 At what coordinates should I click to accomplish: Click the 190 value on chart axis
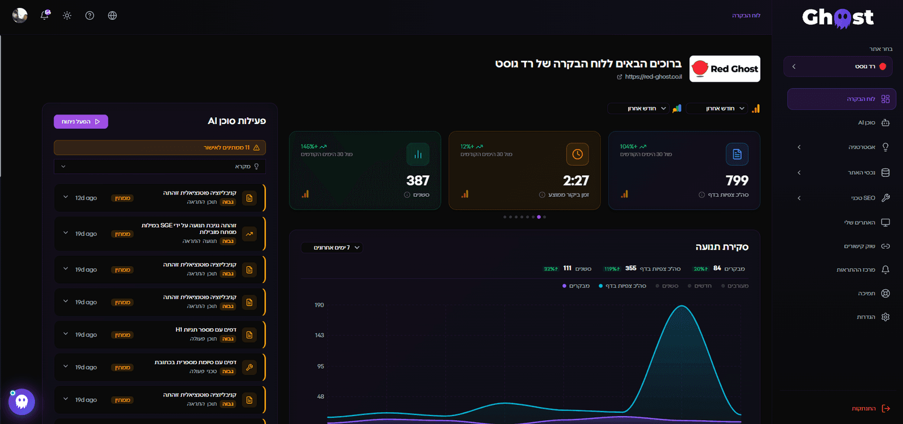(319, 305)
